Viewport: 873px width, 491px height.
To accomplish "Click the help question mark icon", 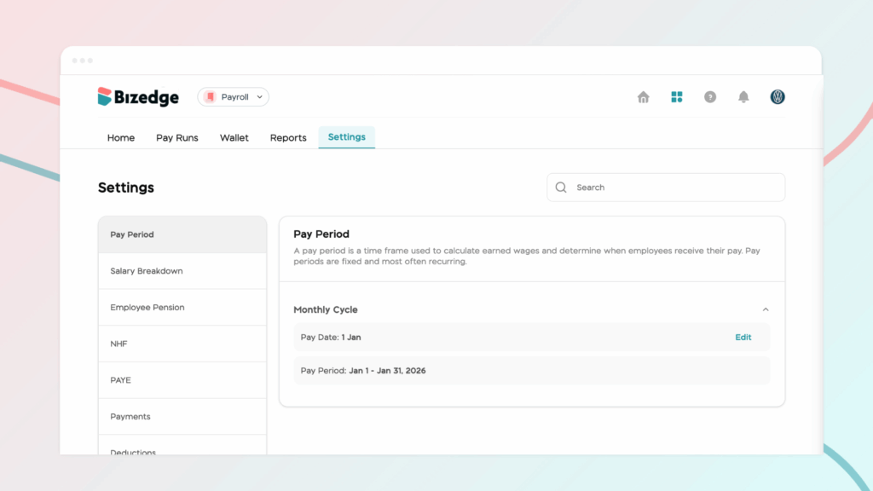I will click(x=710, y=97).
